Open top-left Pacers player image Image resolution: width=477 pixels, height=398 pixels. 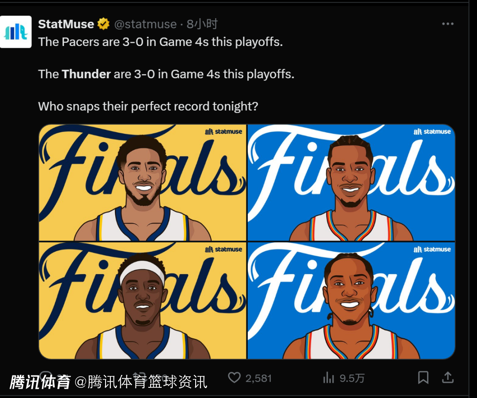tap(142, 182)
